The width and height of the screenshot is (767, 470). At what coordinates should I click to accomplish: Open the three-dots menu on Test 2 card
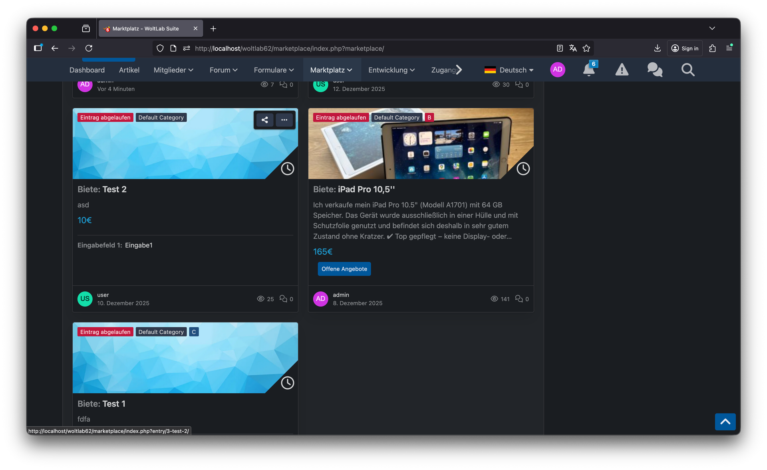(284, 120)
